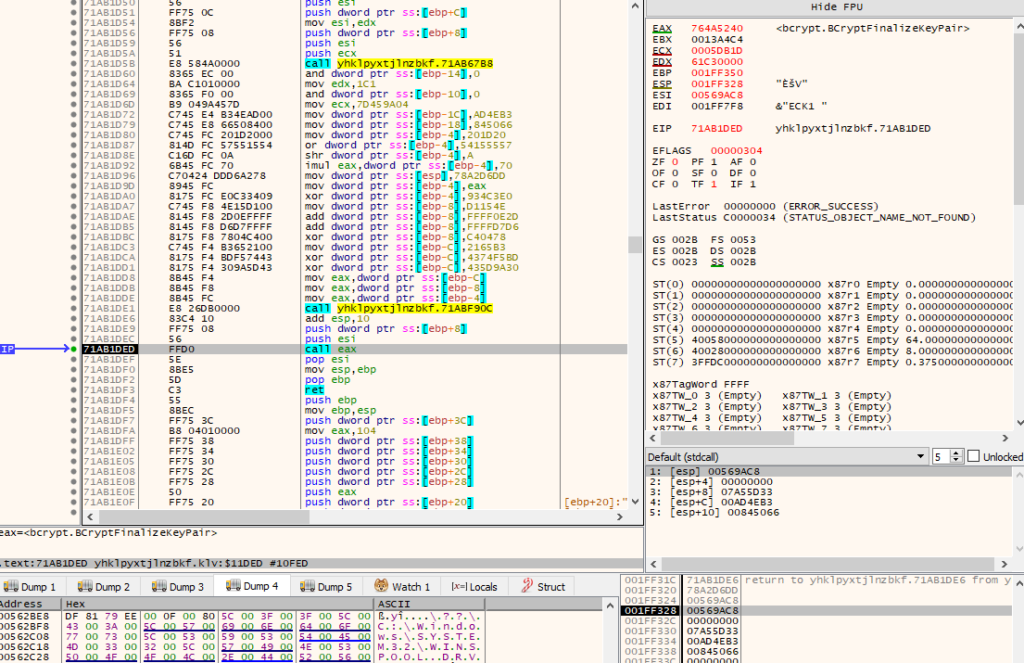1024x663 pixels.
Task: Open the Default (stdcall) calling convention dropdown
Action: [787, 456]
